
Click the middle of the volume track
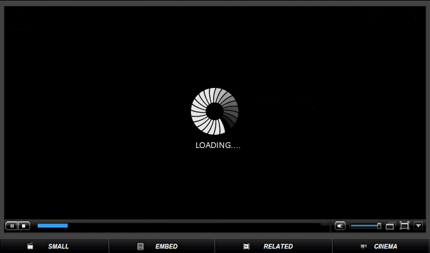(365, 226)
